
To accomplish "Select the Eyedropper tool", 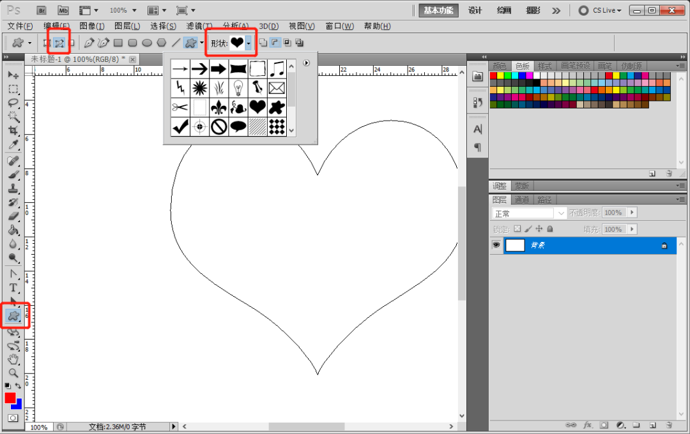I will tap(13, 144).
